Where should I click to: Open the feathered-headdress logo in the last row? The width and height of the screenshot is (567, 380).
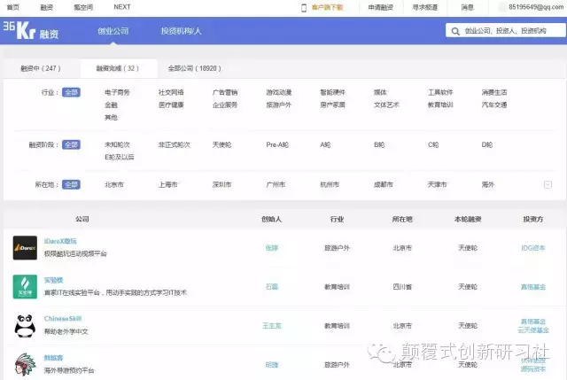pos(25,364)
